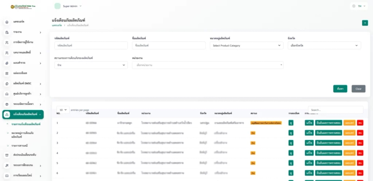
Task: Change entries per page dropdown value
Action: [x=63, y=110]
